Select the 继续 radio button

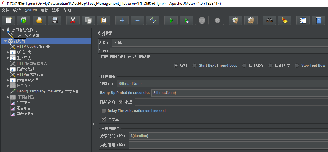pyautogui.click(x=176, y=65)
